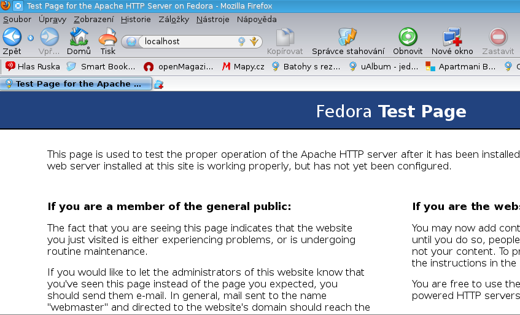
Task: Print the page with Tisk icon
Action: [x=108, y=42]
